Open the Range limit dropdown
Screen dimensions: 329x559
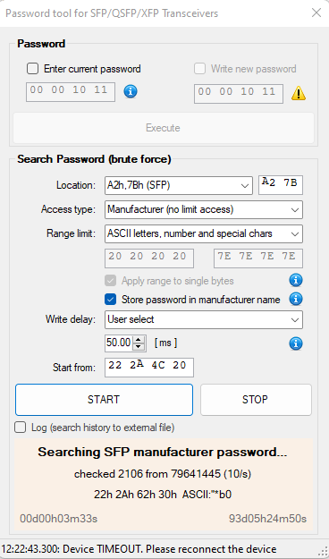204,233
